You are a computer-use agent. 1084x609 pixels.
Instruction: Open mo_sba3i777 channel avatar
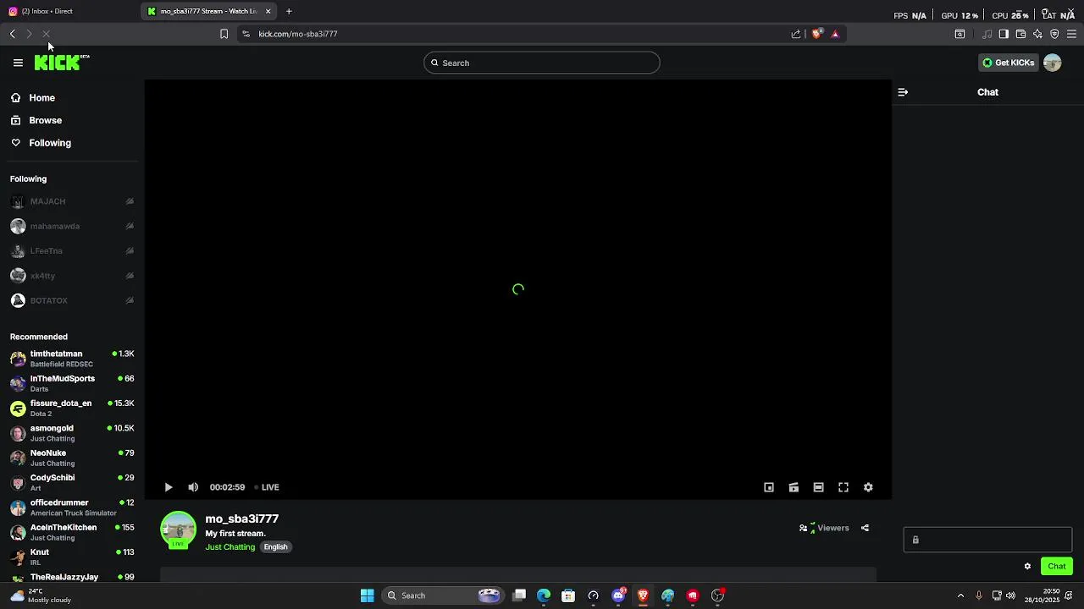(x=179, y=530)
